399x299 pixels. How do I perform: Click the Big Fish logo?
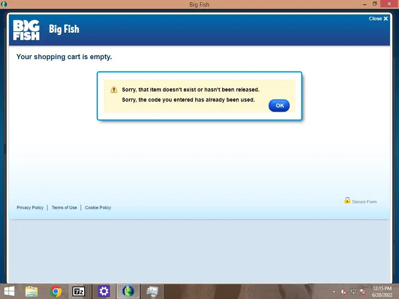tap(26, 30)
